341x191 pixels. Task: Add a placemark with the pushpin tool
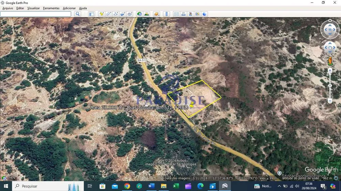tap(102, 14)
